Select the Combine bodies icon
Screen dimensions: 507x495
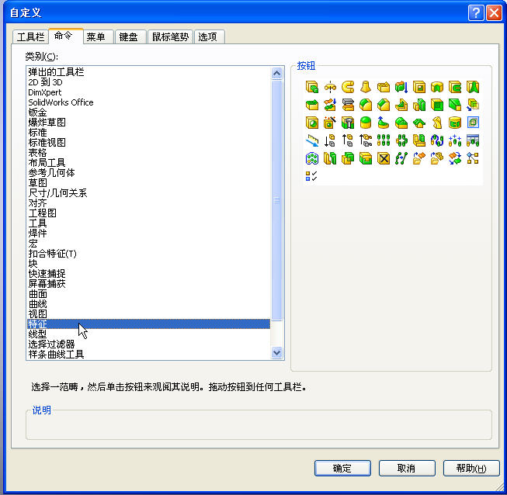[x=348, y=158]
